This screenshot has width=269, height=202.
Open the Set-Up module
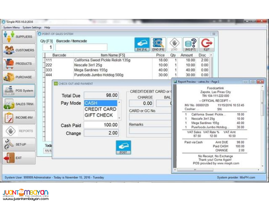pos(19,145)
